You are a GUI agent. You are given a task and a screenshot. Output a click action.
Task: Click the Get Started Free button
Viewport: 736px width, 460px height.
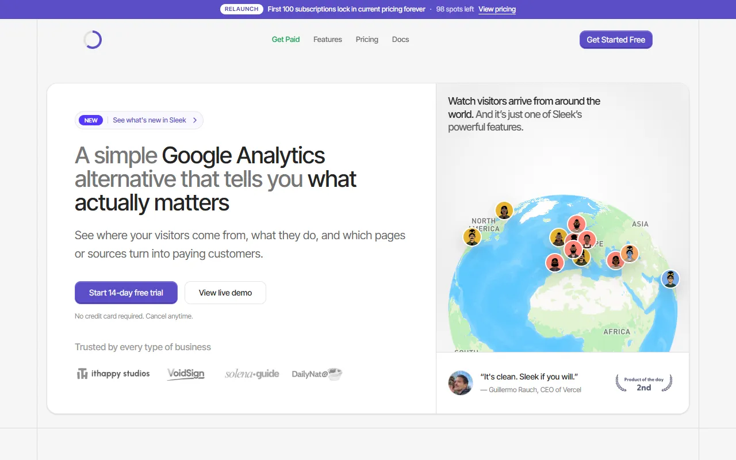pos(616,40)
